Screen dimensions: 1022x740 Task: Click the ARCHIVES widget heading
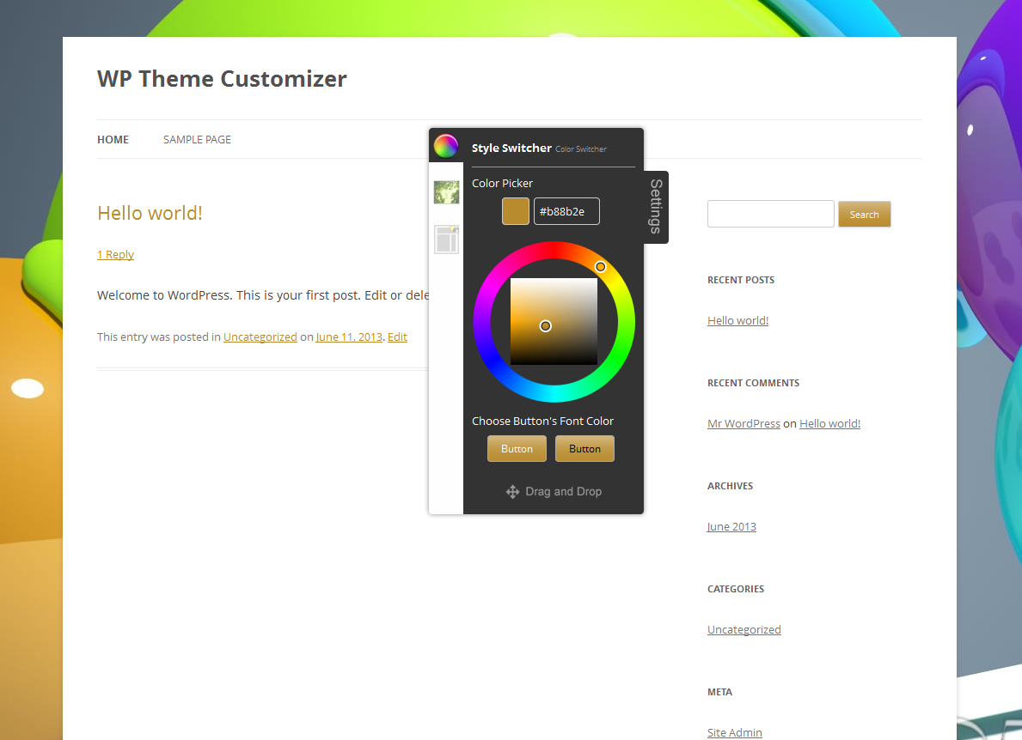click(730, 486)
